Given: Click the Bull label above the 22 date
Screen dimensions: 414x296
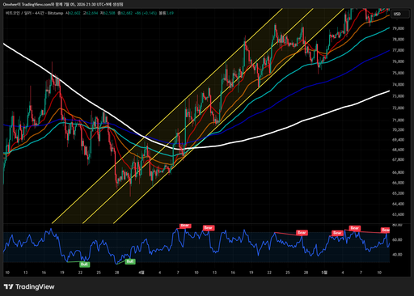Looking at the screenshot, I should click(x=84, y=264).
